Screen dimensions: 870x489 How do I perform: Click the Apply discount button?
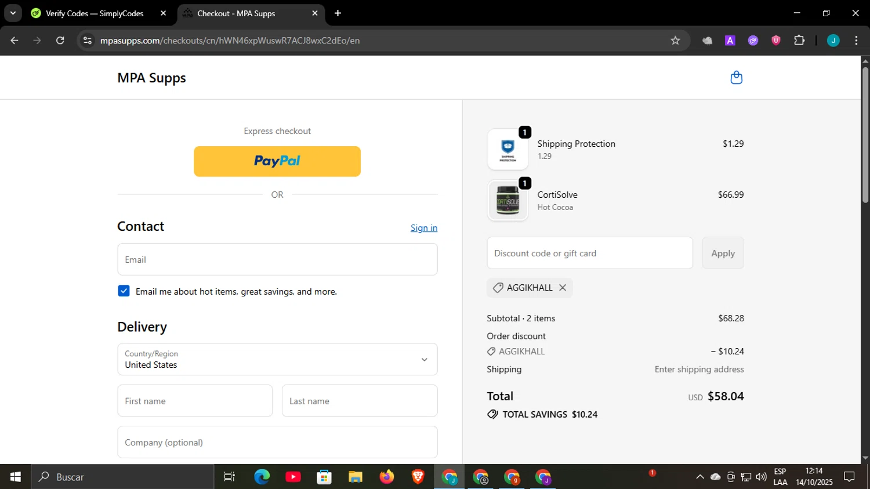(723, 253)
